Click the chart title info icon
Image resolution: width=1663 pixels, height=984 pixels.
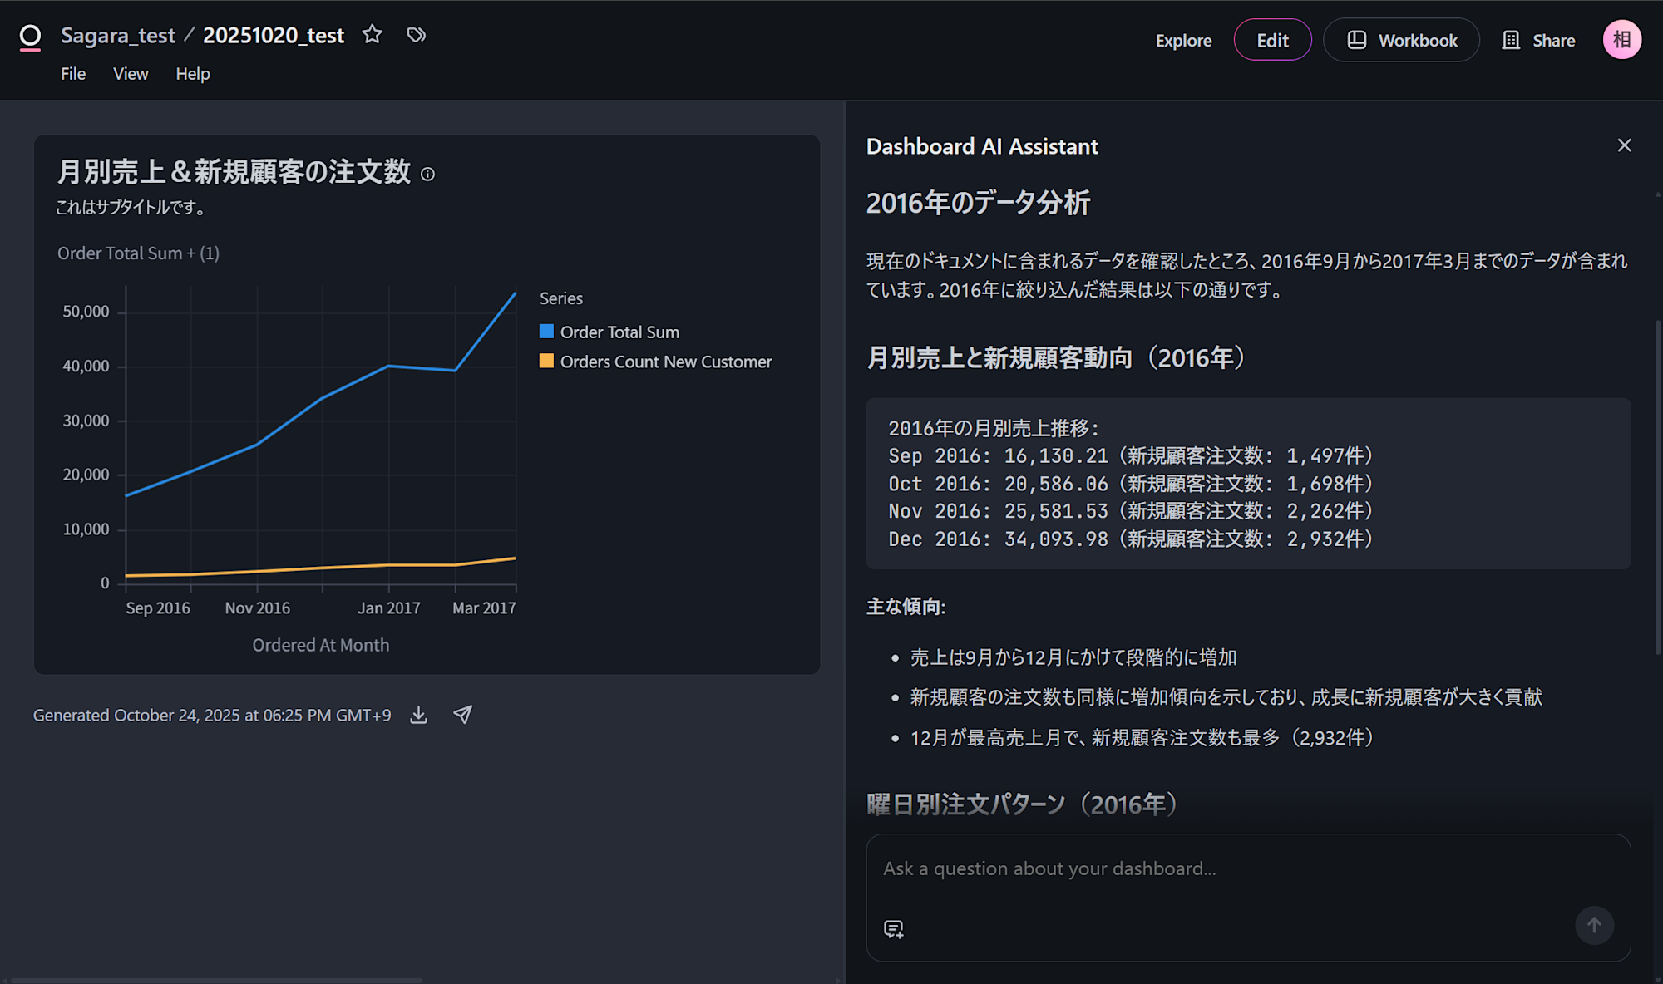coord(427,175)
